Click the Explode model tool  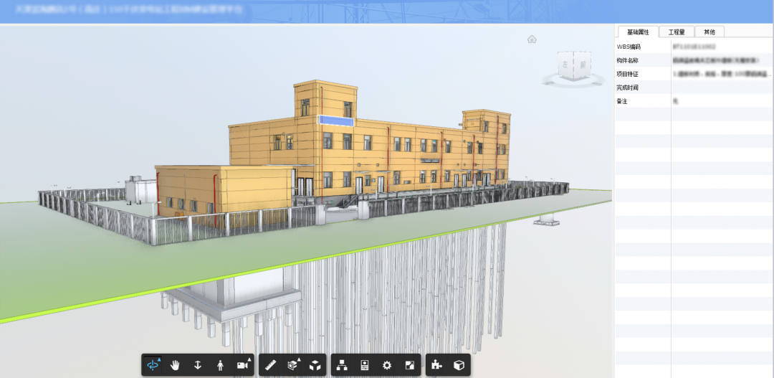click(x=315, y=365)
